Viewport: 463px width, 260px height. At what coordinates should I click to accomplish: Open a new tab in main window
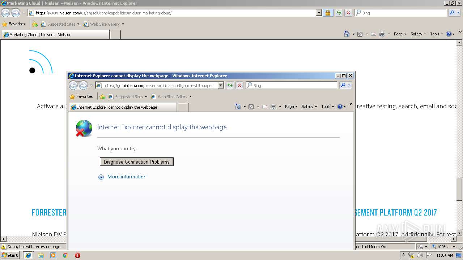115,35
